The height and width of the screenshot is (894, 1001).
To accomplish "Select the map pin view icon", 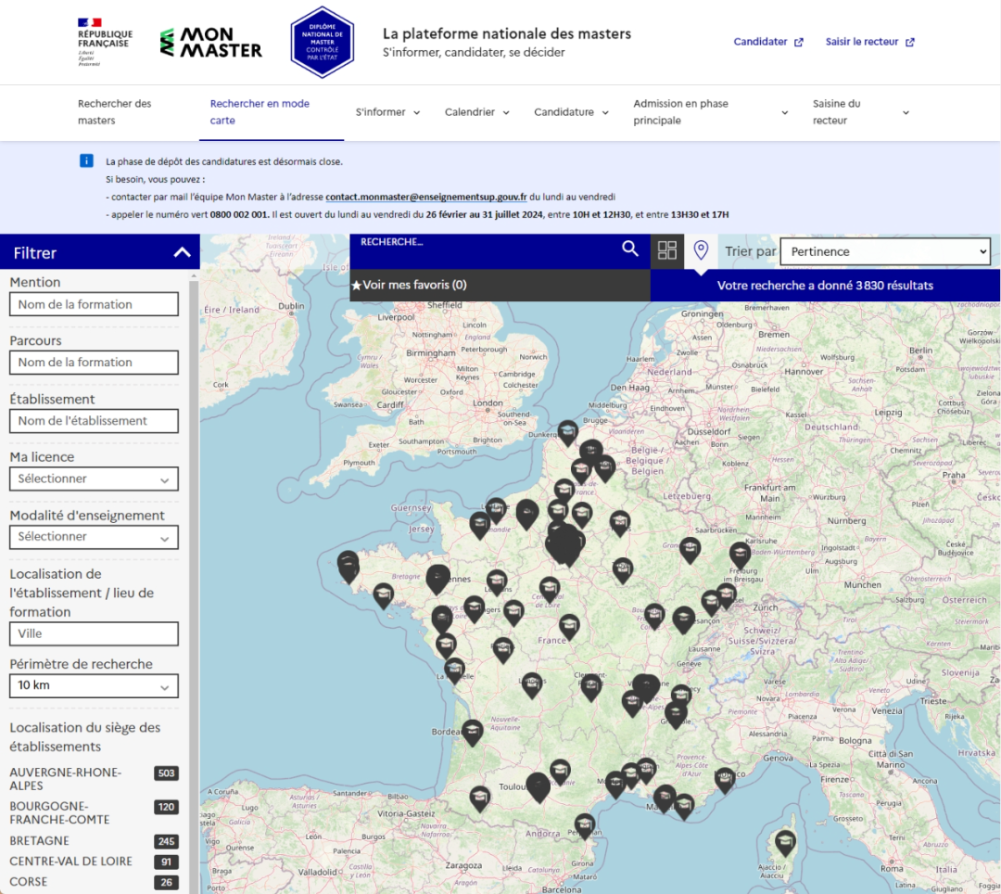I will coord(701,250).
